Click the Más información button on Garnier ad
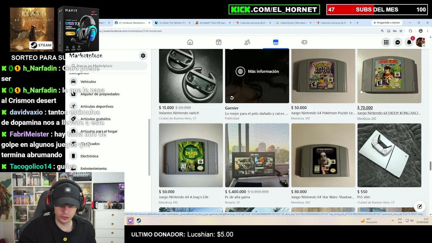 pyautogui.click(x=257, y=71)
